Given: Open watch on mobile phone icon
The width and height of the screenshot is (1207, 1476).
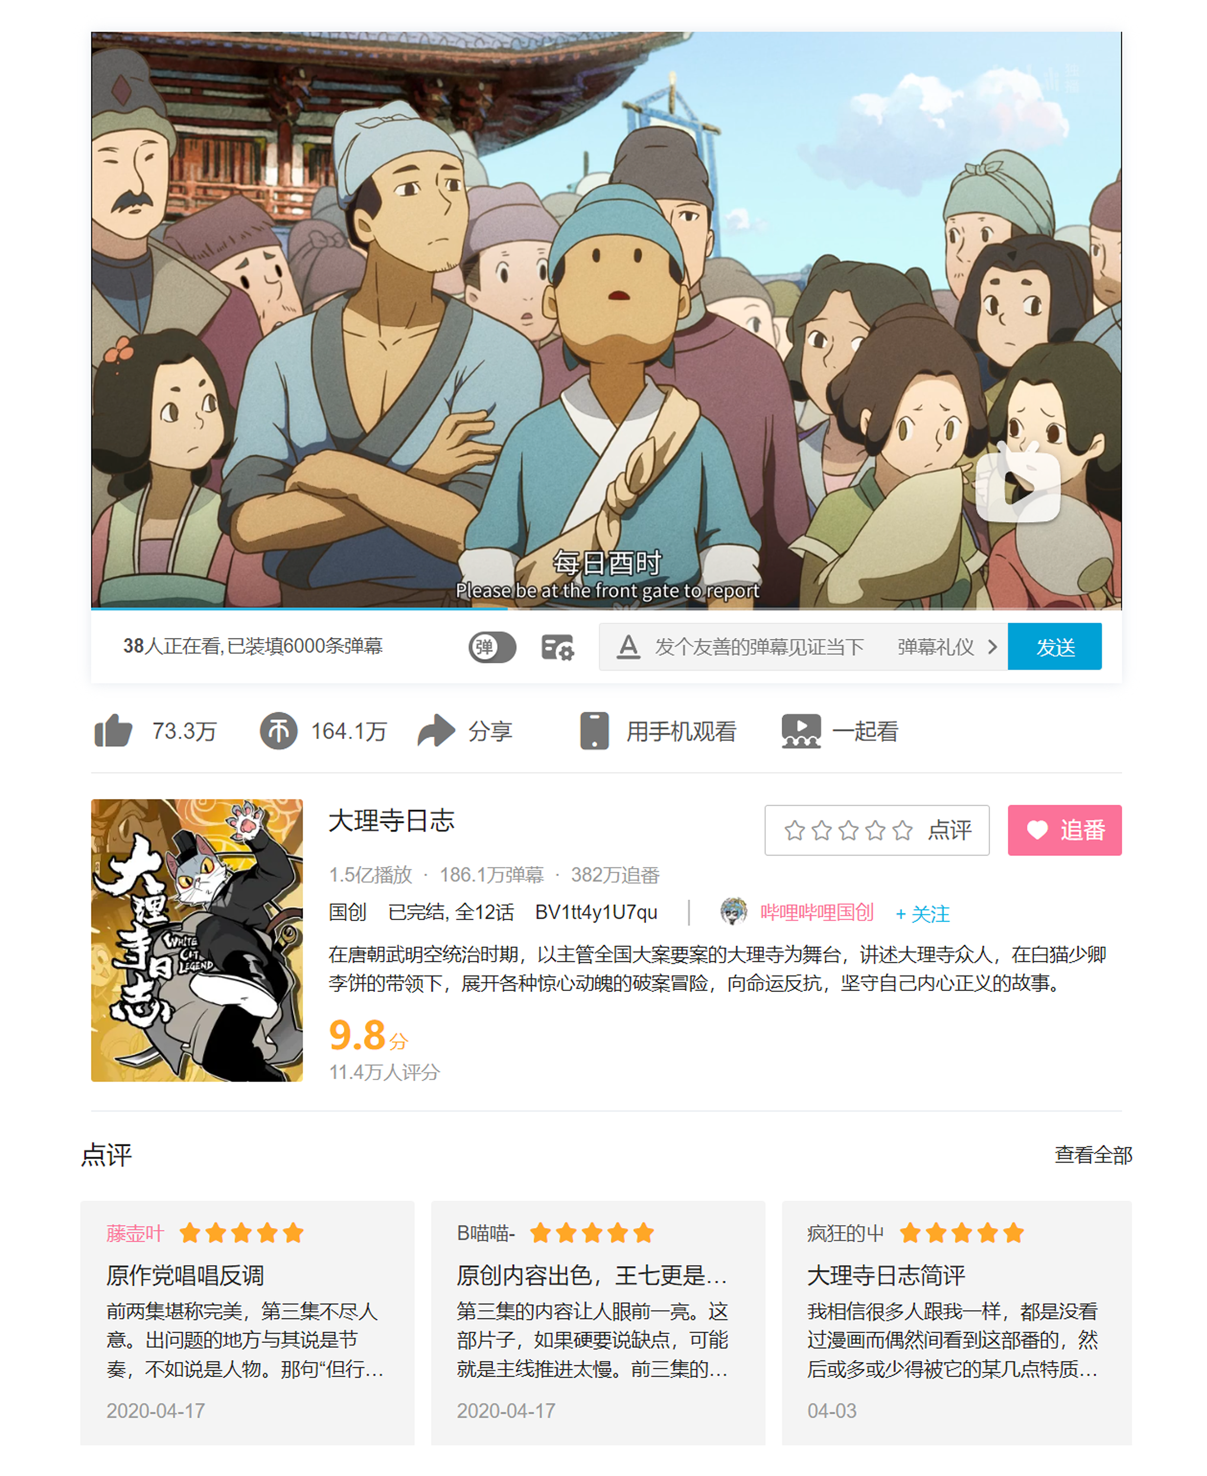Looking at the screenshot, I should point(595,731).
